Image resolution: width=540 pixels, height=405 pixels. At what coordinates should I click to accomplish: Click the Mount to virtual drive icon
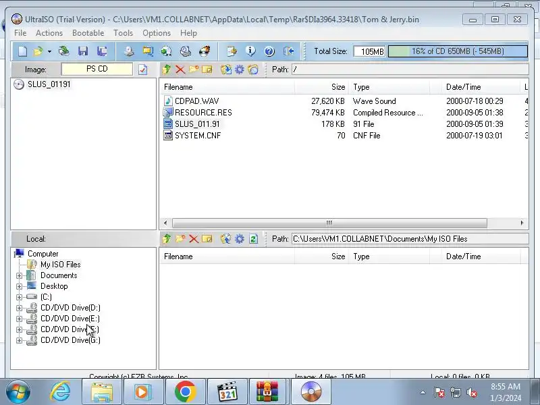coord(186,51)
